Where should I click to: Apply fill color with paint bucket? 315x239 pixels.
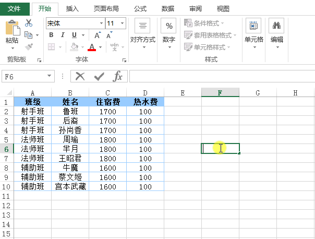[x=74, y=47]
